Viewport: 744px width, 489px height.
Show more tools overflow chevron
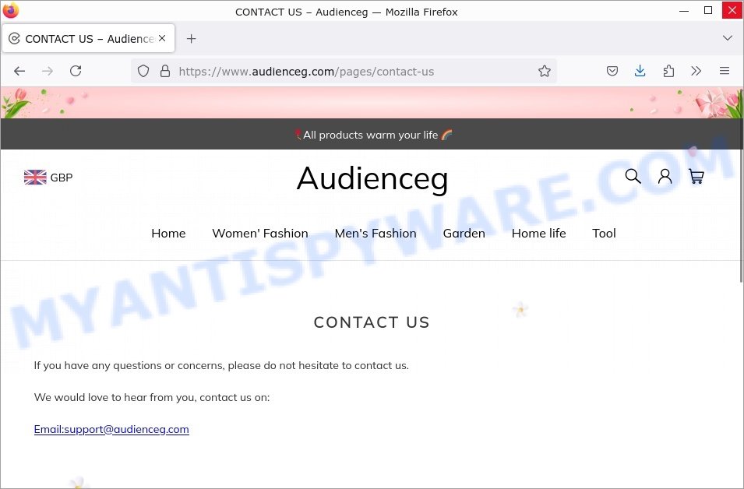696,71
